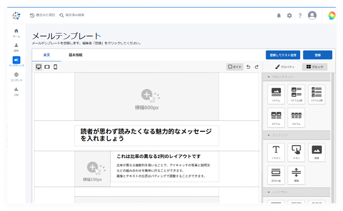The image size is (343, 211).
Task: Click 登録してテスト送信 to send test
Action: (x=282, y=55)
